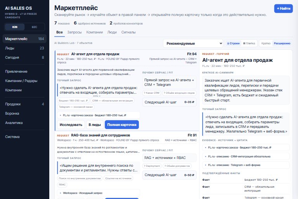The image size is (298, 199).
Task: Switch to B2C mode
Action: 35,27
